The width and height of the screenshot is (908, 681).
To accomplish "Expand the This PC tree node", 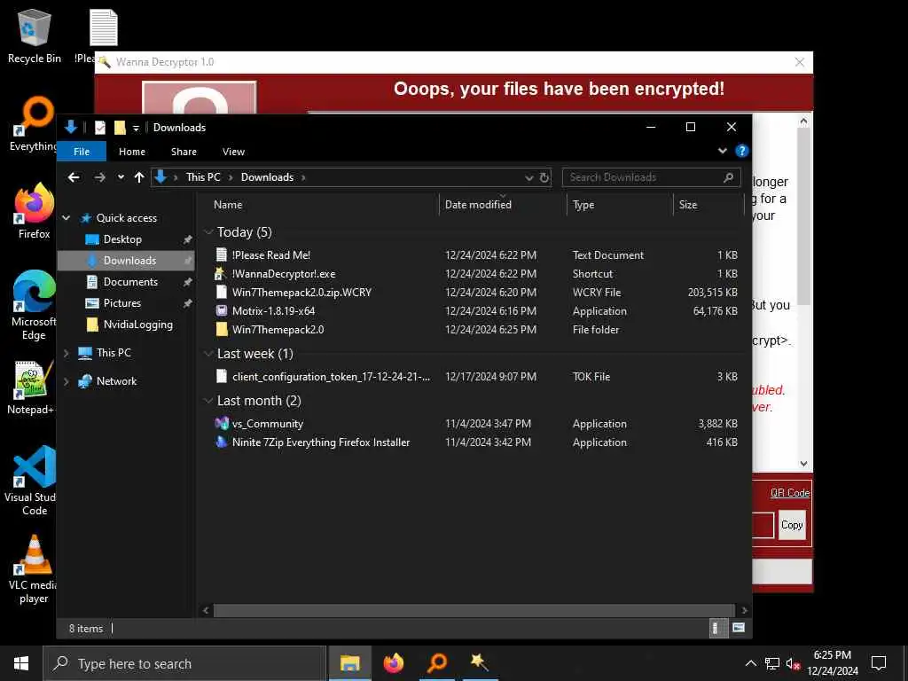I will (66, 353).
